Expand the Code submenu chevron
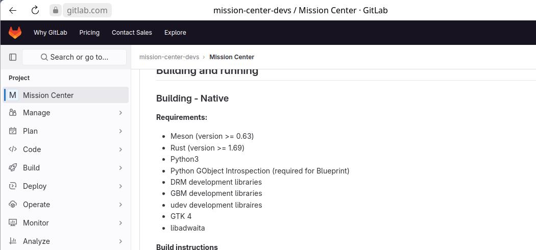This screenshot has width=536, height=250. pos(120,149)
